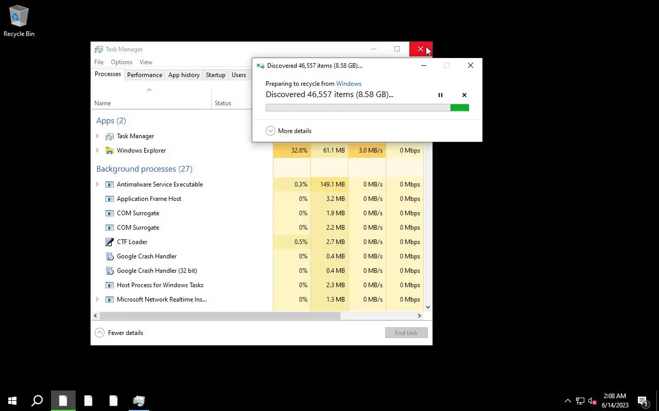
Task: Click the sort arrow above the Name column
Action: coord(149,90)
